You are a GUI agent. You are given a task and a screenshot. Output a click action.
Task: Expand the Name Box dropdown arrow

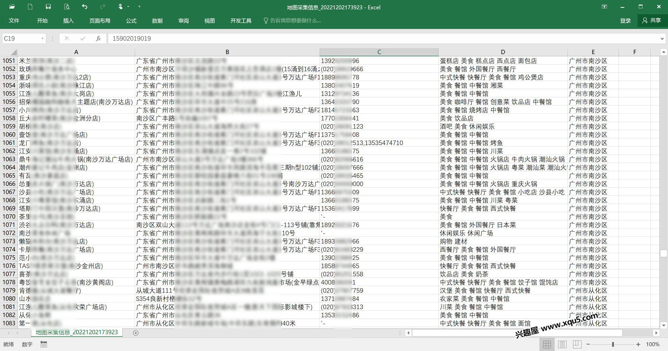point(42,39)
